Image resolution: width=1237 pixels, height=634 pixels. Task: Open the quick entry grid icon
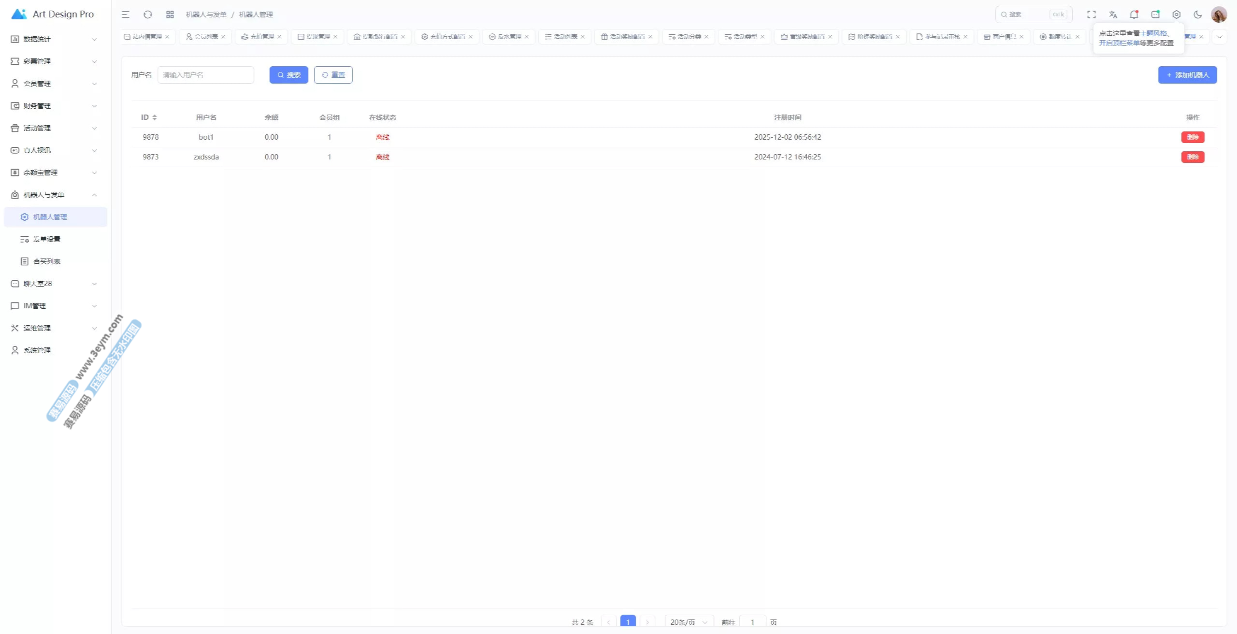(170, 14)
